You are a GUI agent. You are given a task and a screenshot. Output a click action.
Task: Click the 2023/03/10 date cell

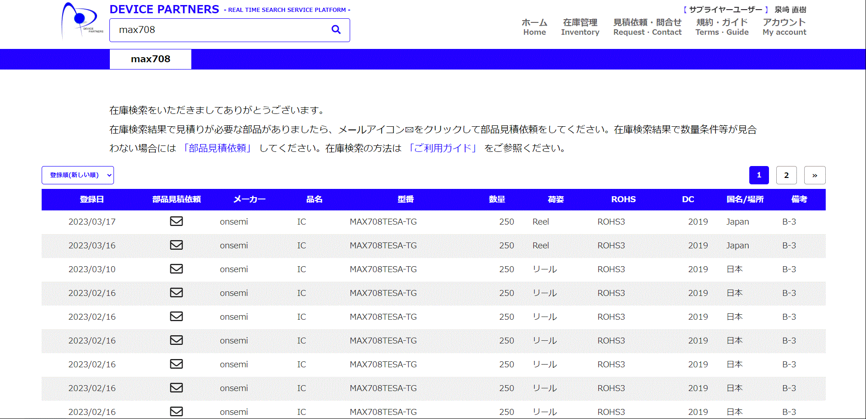pyautogui.click(x=92, y=269)
